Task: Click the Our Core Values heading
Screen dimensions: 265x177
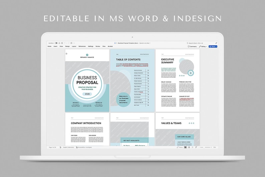Action: [184, 137]
